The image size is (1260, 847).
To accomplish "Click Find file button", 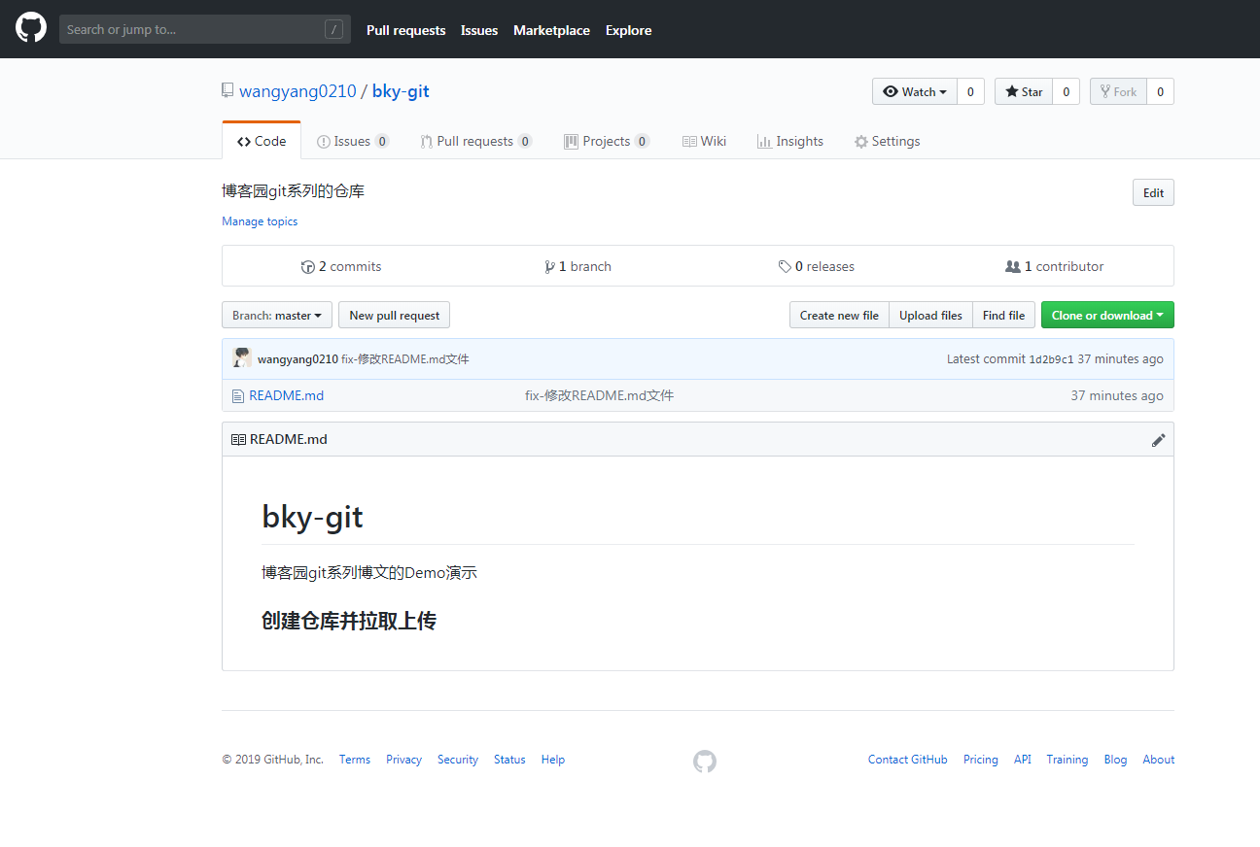I will [1003, 316].
